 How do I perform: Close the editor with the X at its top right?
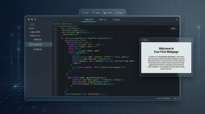pos(177,19)
